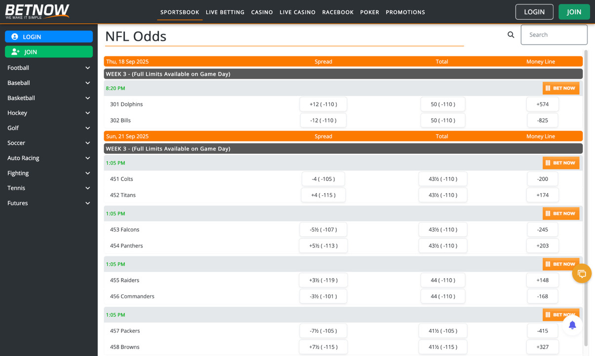Expand the Soccer sidebar category
The width and height of the screenshot is (595, 356).
[x=48, y=143]
